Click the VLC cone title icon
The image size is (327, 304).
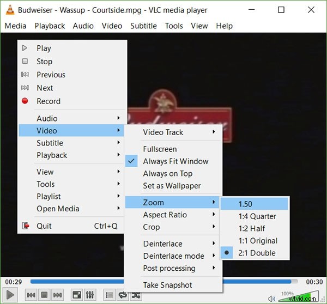[x=10, y=10]
